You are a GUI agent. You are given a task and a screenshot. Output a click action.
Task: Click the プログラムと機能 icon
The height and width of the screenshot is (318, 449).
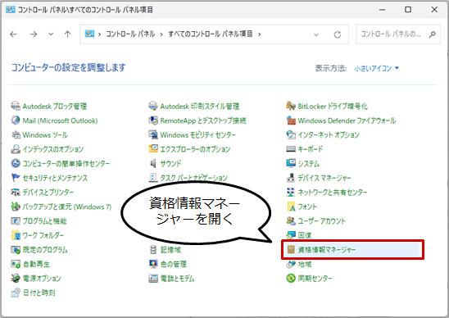16,221
